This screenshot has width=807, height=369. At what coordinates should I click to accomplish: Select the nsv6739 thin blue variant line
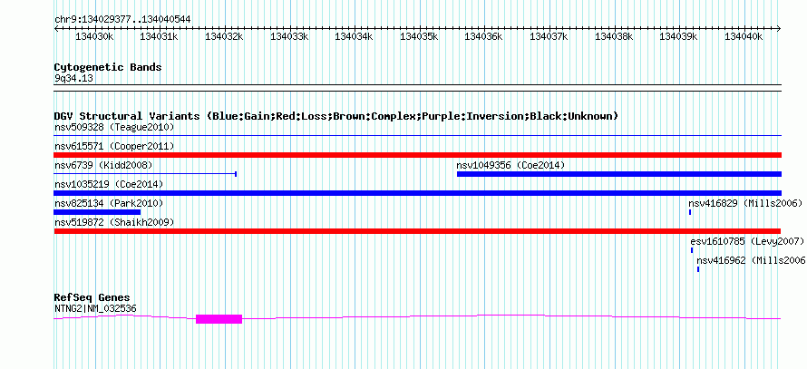[x=145, y=174]
